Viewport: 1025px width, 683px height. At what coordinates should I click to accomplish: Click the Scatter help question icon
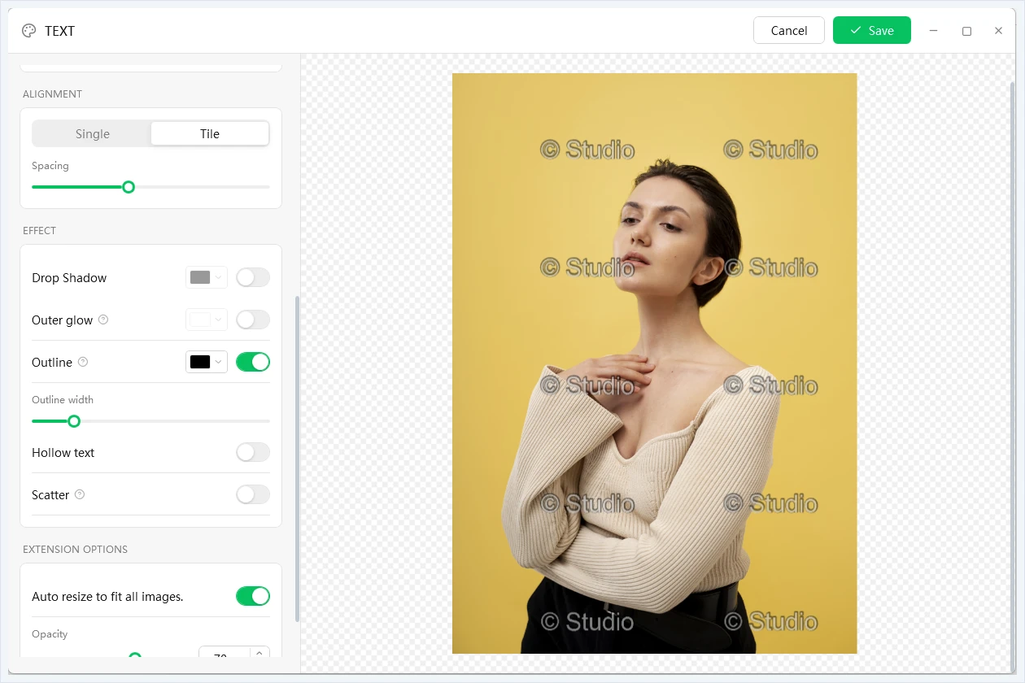click(80, 494)
